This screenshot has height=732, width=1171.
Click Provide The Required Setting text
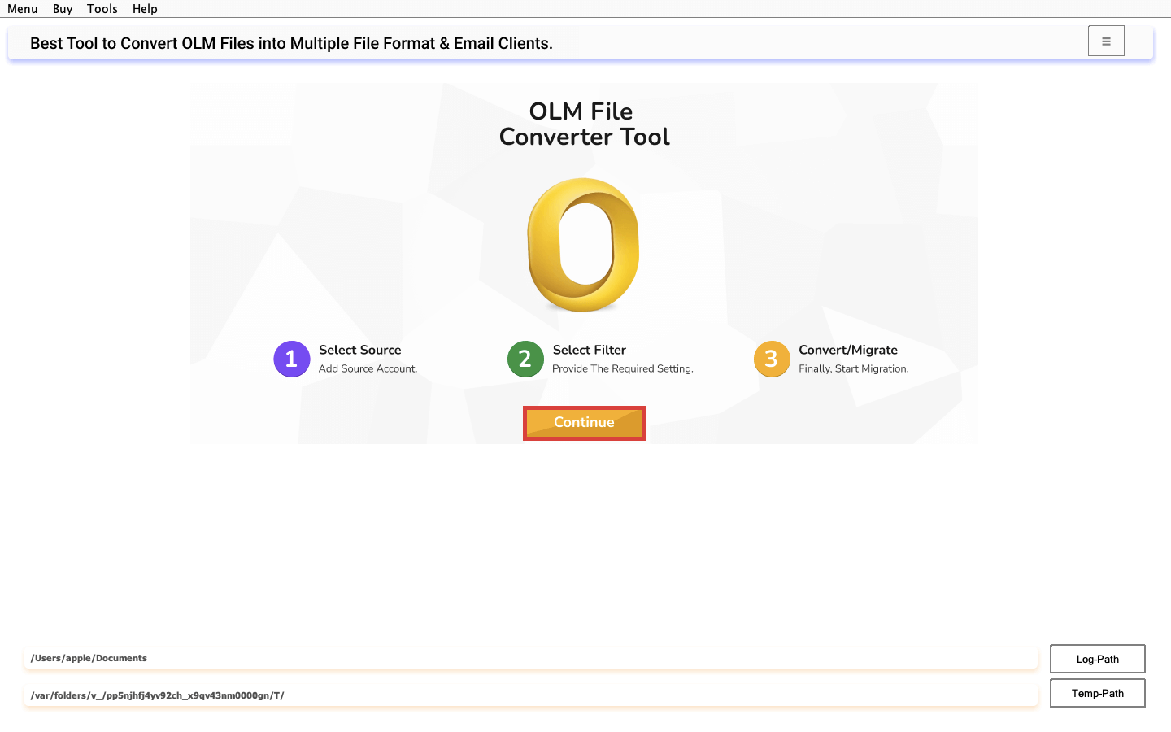click(x=623, y=368)
